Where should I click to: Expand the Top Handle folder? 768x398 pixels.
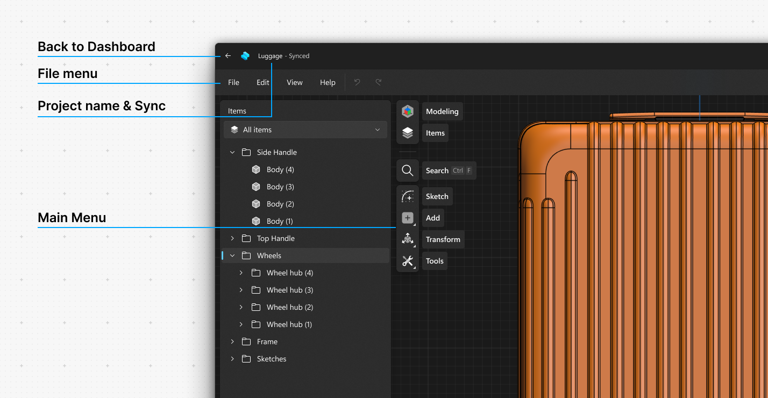pyautogui.click(x=232, y=238)
